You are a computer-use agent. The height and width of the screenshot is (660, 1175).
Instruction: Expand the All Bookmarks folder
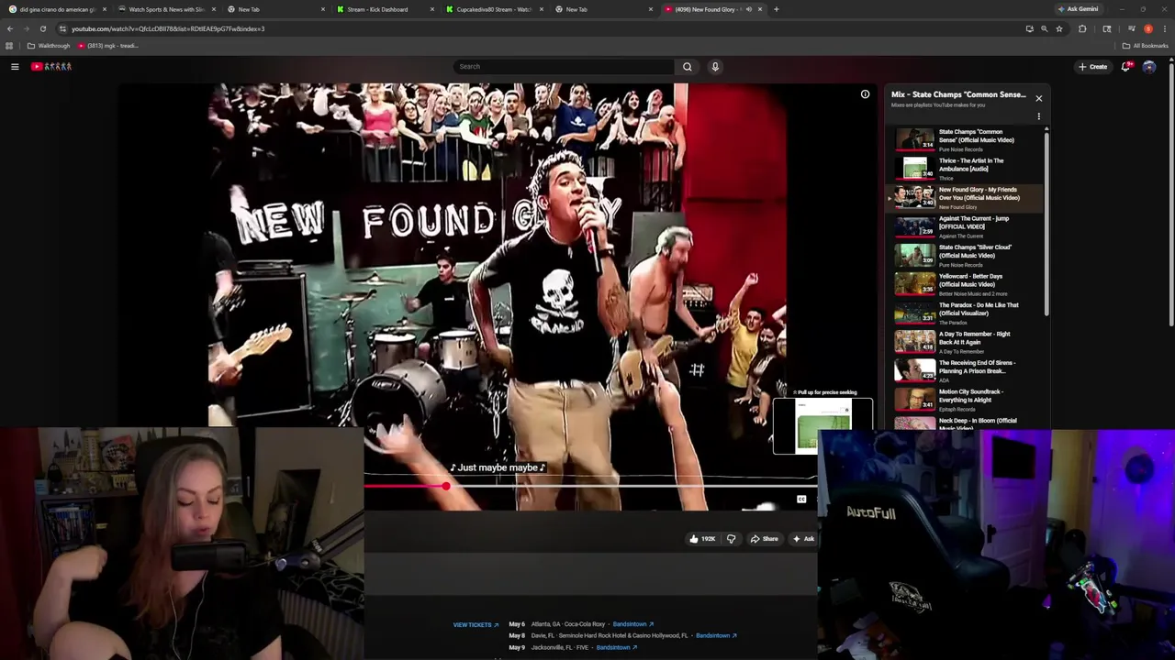[x=1146, y=46]
